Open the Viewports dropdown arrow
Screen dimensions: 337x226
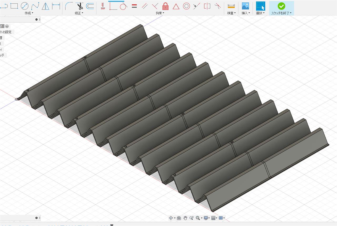224,218
